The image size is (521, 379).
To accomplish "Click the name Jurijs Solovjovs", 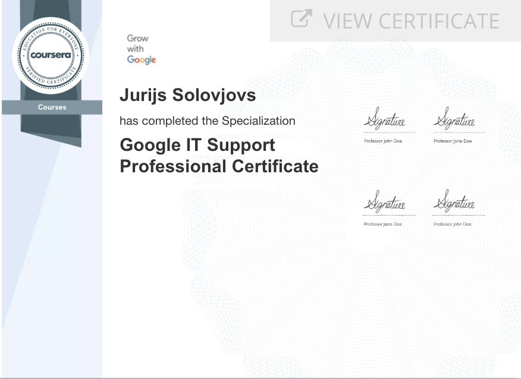I will (188, 95).
